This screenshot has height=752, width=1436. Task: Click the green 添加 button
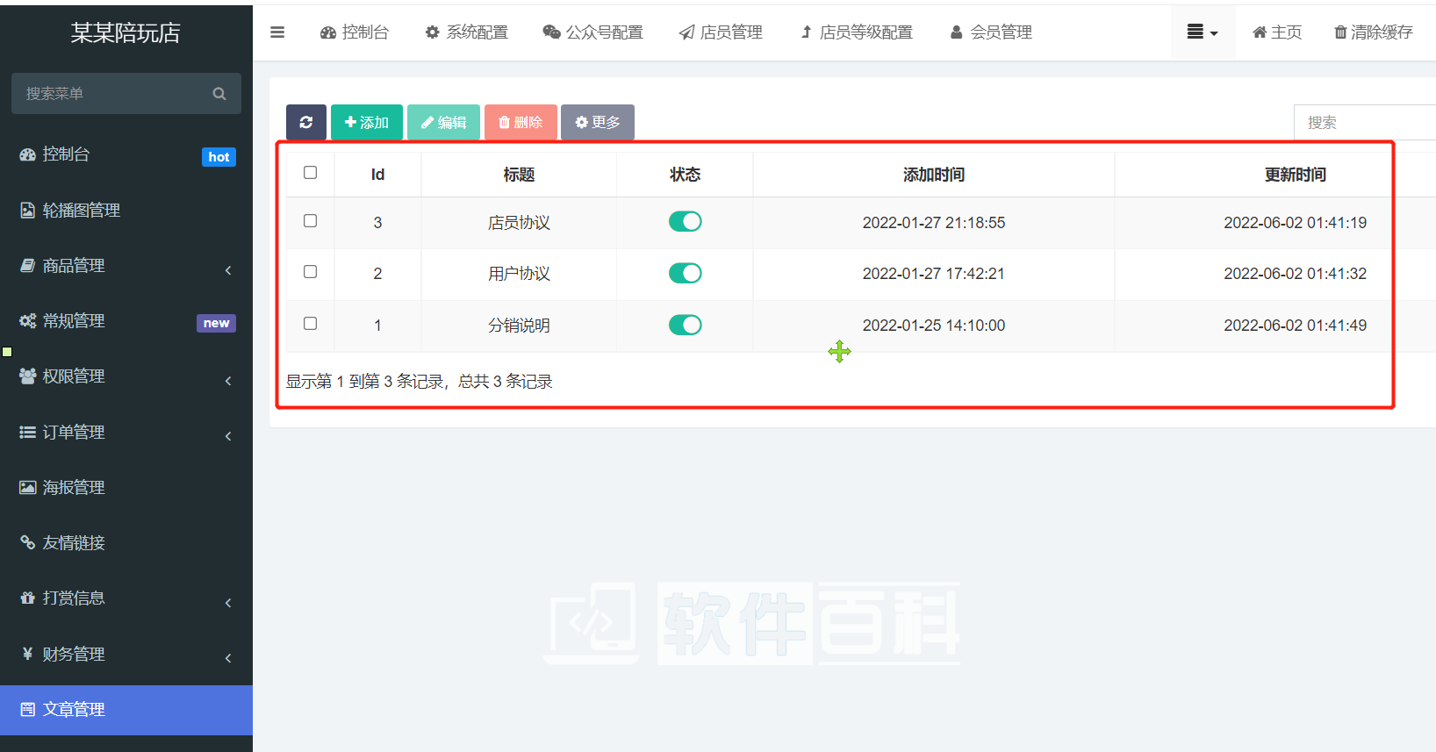(366, 122)
